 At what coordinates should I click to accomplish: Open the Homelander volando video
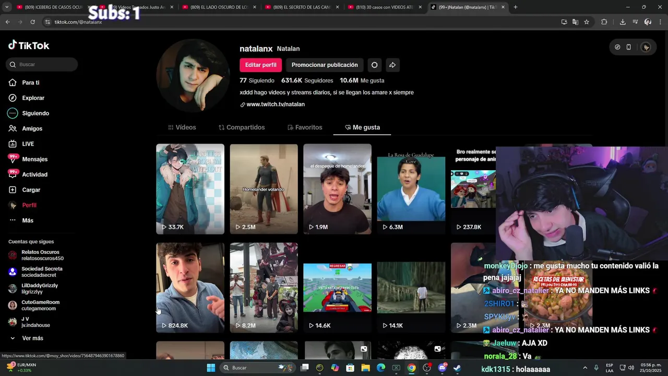pos(264,189)
